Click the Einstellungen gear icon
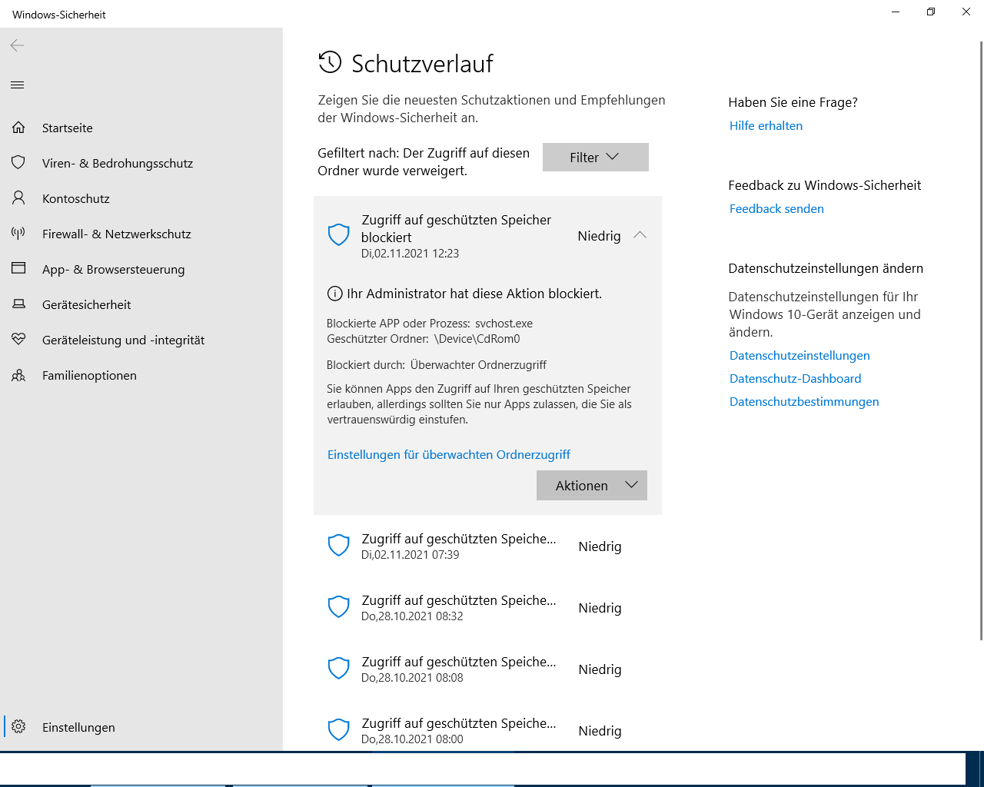984x787 pixels. (18, 727)
